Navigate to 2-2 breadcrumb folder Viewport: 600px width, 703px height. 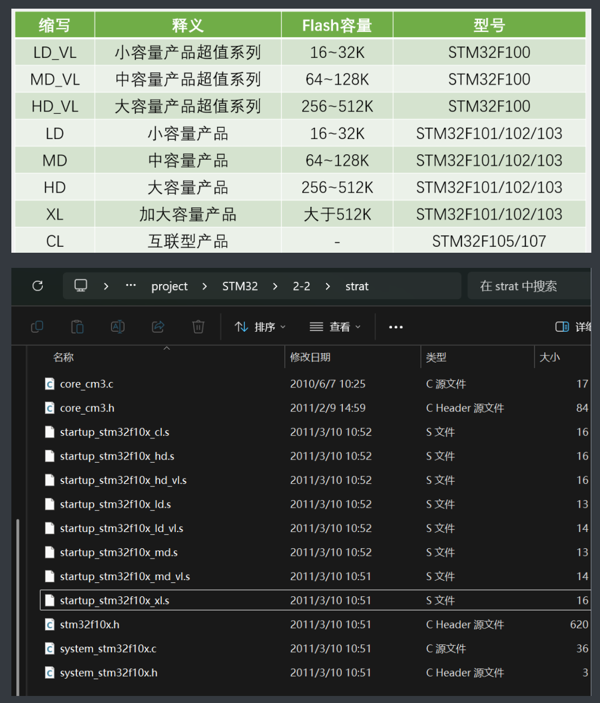tap(302, 286)
